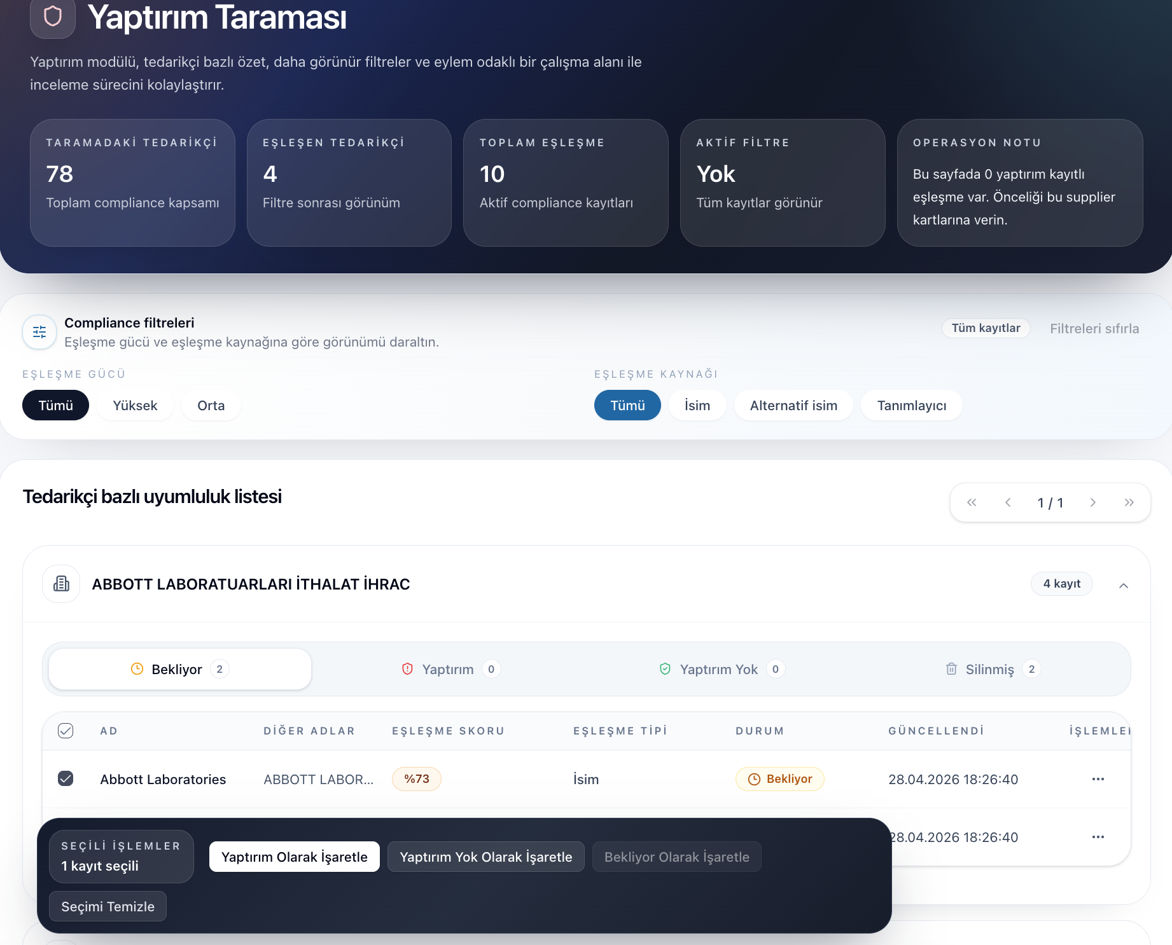Select Tümü under Eşleşme Gücü
Image resolution: width=1172 pixels, height=945 pixels.
(x=55, y=405)
